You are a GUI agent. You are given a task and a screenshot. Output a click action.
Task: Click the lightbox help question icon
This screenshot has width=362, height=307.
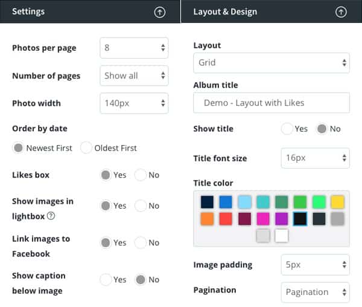pyautogui.click(x=51, y=216)
